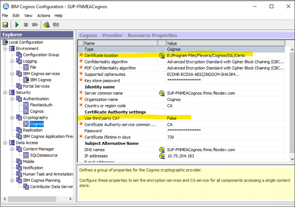The image size is (295, 207).
Task: Collapse the Environment tree node
Action: 5,49
